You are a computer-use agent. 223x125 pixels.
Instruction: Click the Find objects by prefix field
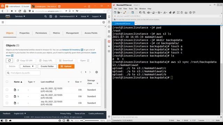tap(23, 73)
